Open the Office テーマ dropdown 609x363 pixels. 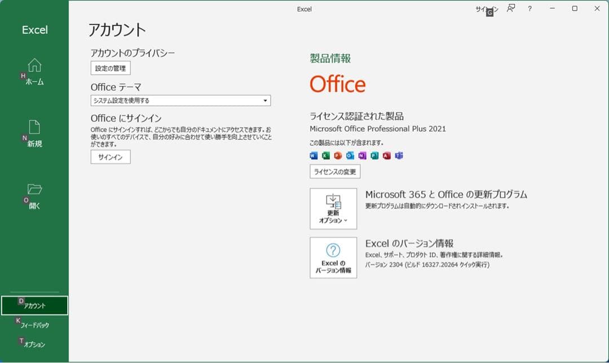point(180,100)
